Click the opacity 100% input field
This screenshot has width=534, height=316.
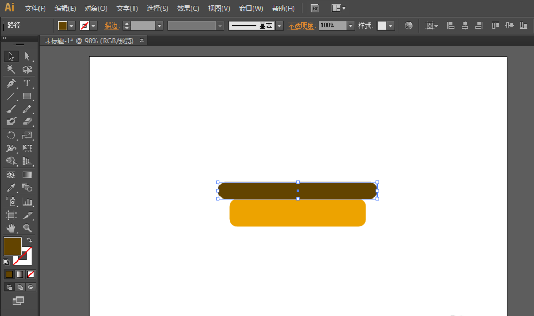point(333,26)
